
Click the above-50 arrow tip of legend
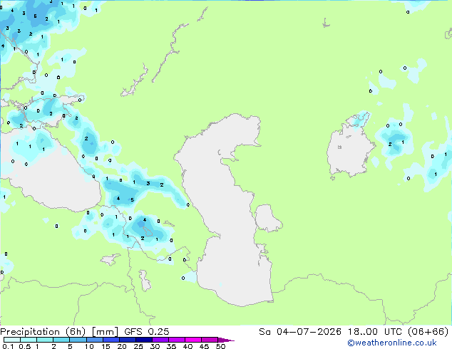coord(226,340)
